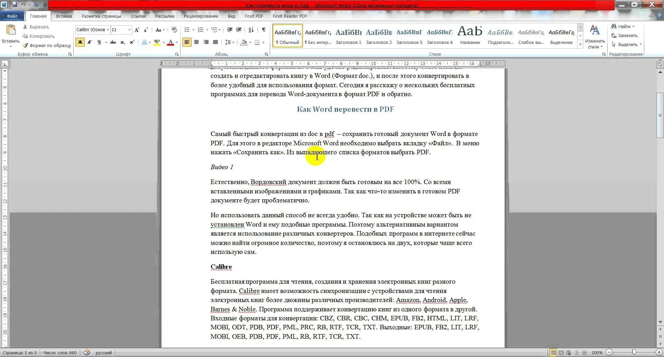Apply the Заголовок 1 style
Viewport: 664px width, 357px height.
(x=348, y=36)
